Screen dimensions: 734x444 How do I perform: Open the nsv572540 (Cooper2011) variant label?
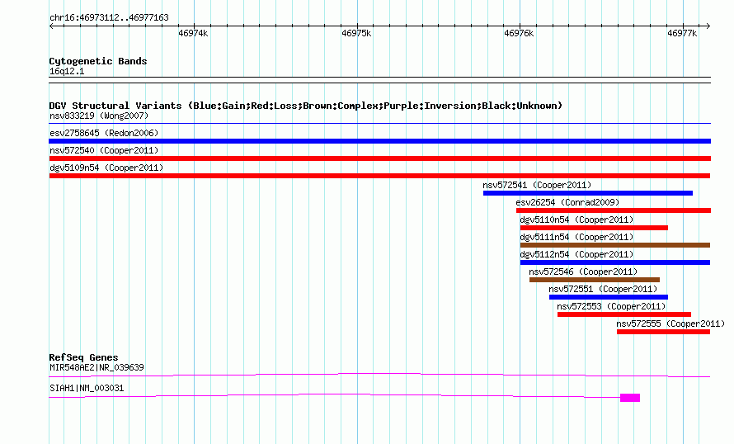click(104, 150)
